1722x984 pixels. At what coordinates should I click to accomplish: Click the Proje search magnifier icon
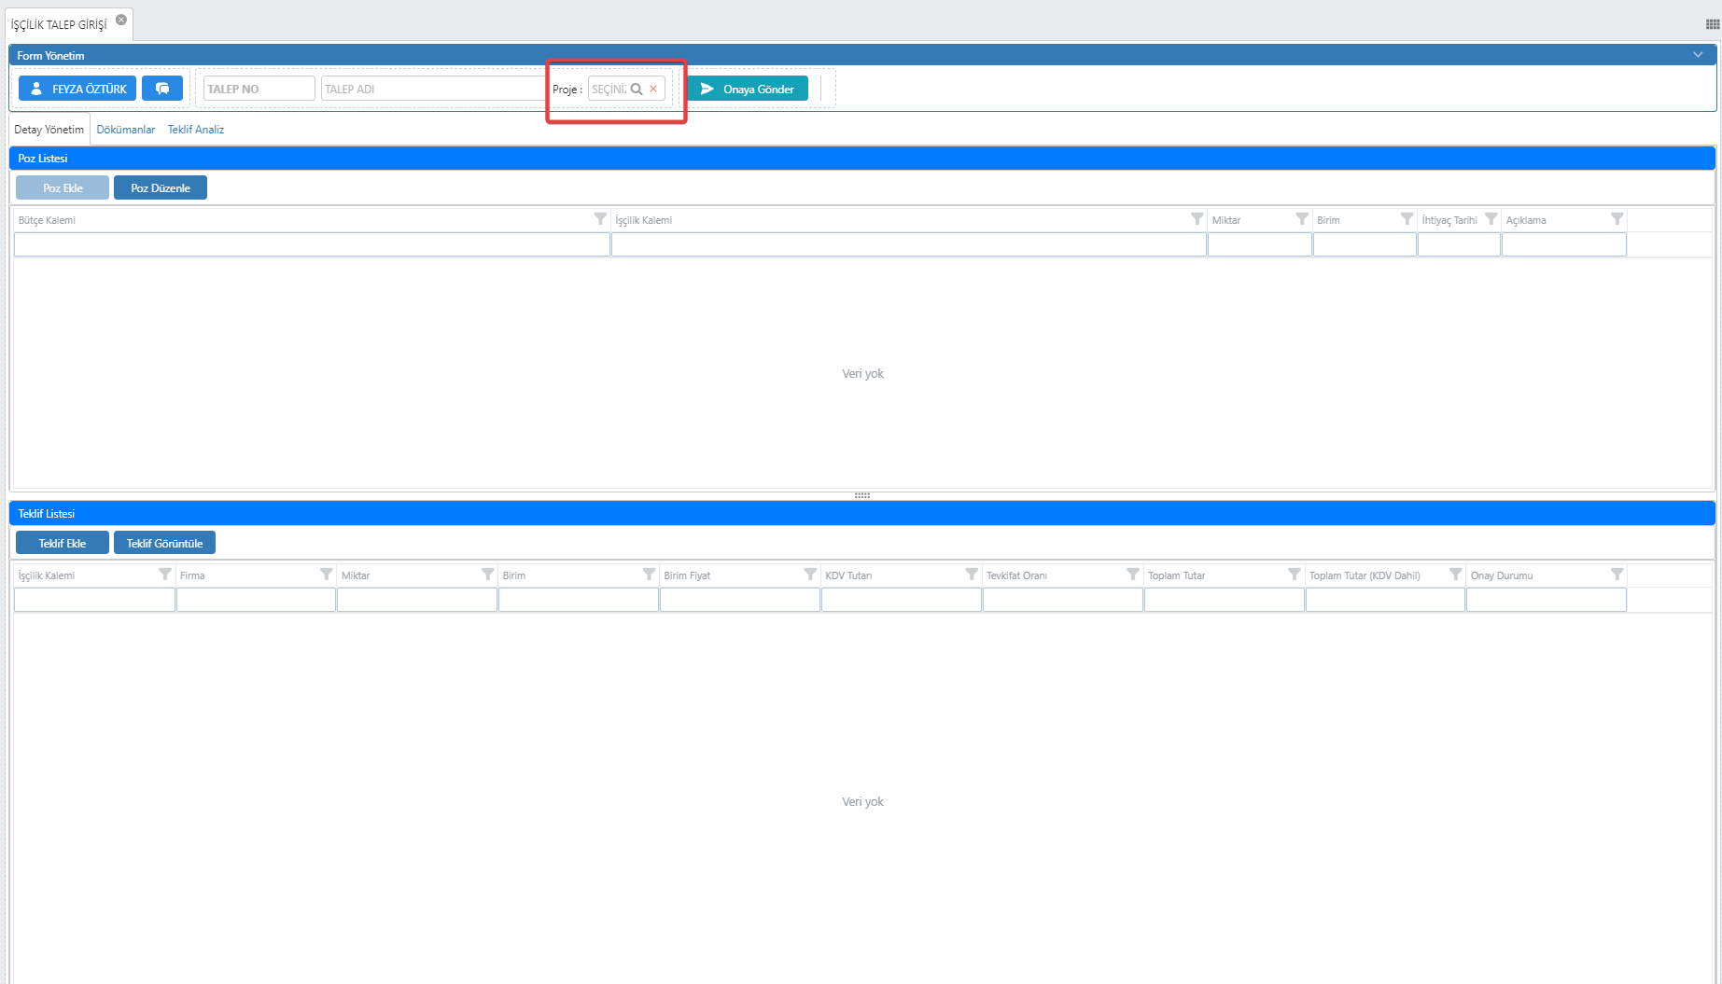(x=637, y=90)
